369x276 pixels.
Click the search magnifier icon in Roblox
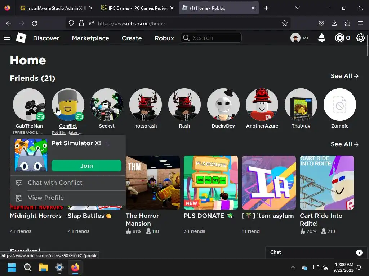pyautogui.click(x=186, y=38)
